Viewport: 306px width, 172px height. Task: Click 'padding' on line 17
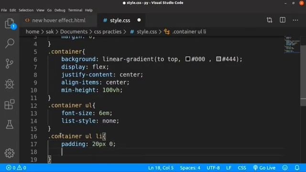[73, 144]
